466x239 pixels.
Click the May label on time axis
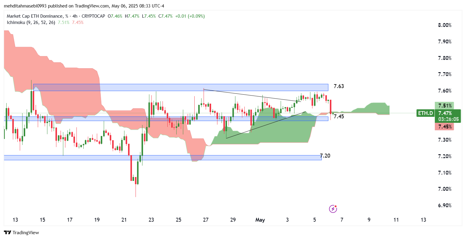click(x=260, y=220)
